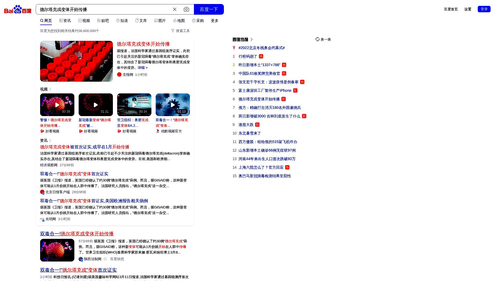
Task: Expand the 资讯 section arrow
Action: coord(50,140)
